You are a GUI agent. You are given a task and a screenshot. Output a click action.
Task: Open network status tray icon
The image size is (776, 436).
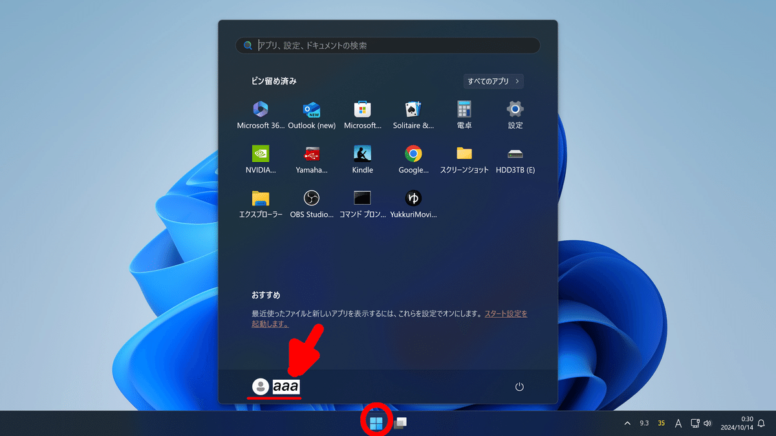[x=695, y=423]
